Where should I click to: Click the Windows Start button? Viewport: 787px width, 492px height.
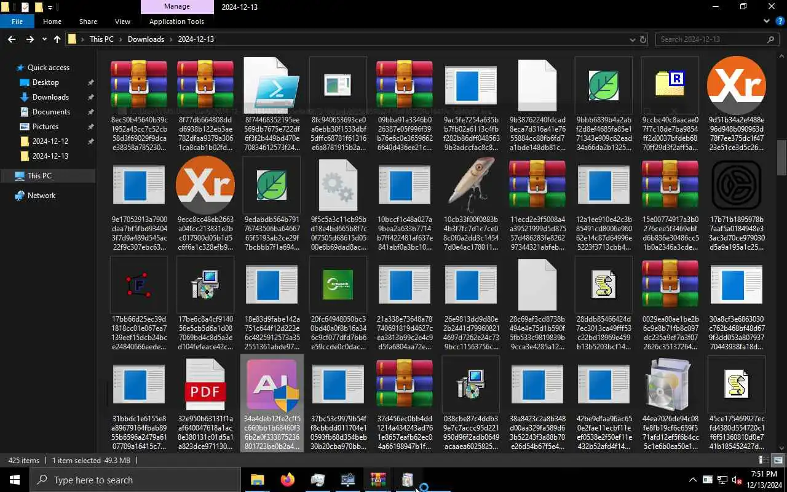pos(15,480)
